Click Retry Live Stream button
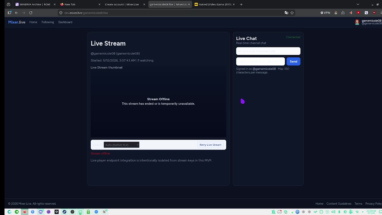Screen dimensions: 382x215 point(210,145)
